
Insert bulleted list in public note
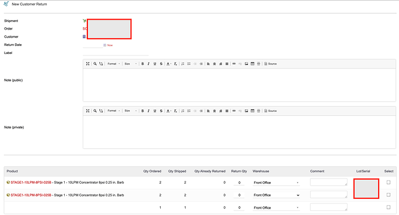(x=189, y=64)
